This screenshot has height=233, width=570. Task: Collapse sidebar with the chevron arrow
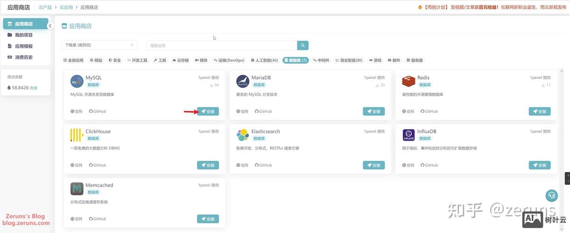(50, 26)
